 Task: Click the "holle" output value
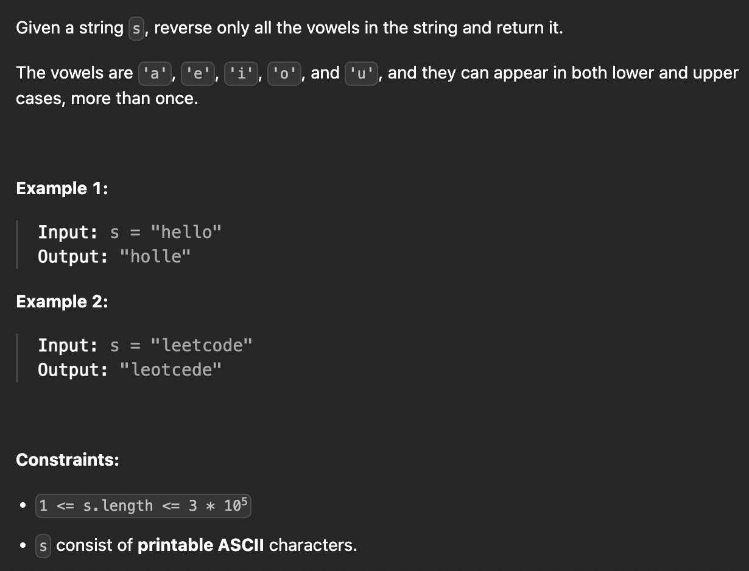point(155,256)
